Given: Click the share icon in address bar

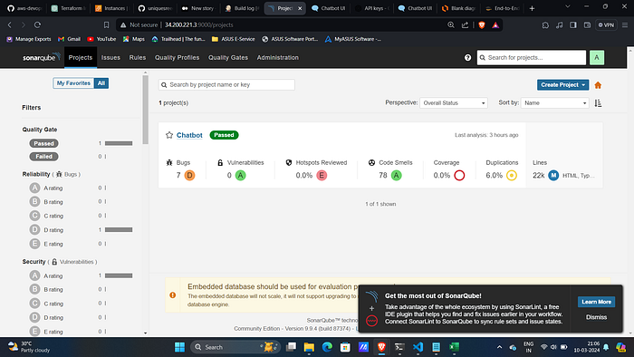Looking at the screenshot, I should 465,25.
